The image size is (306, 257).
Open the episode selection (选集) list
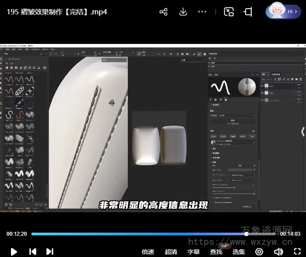pos(238,251)
